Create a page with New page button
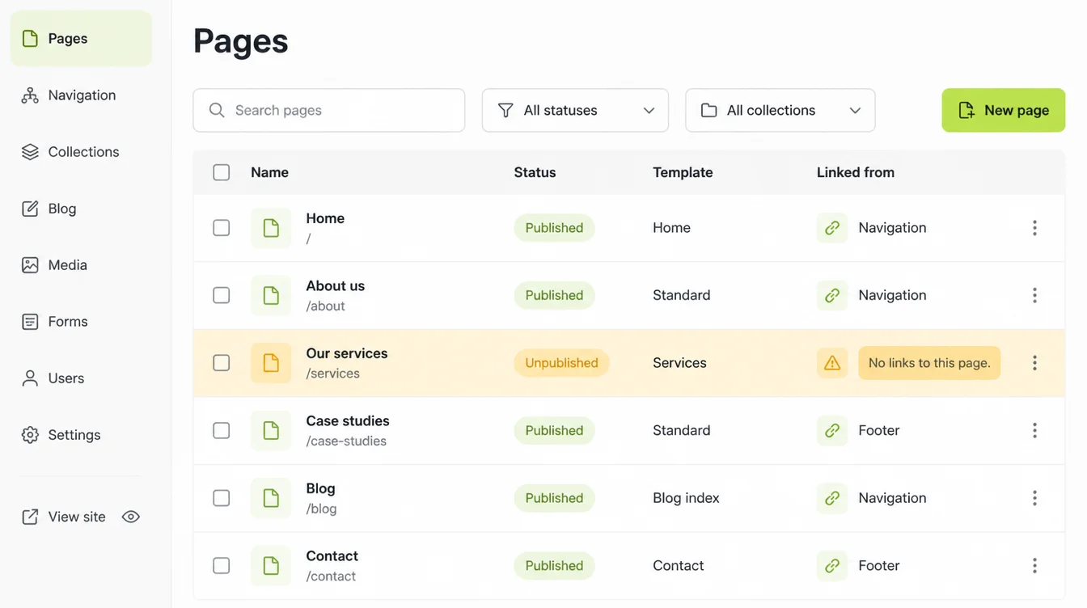This screenshot has height=608, width=1087. point(1003,110)
